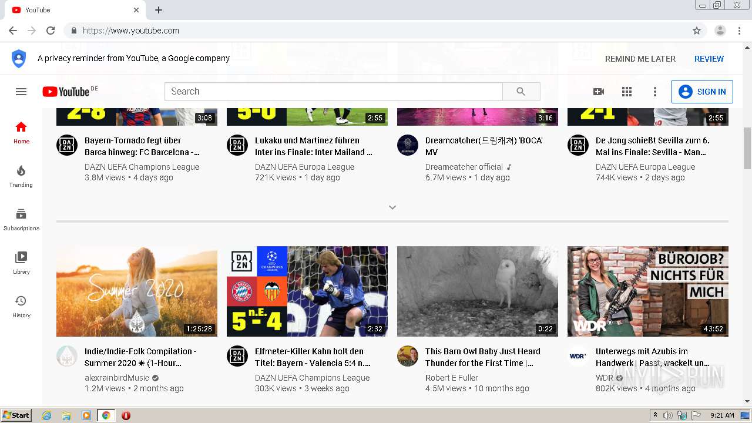
Task: Play Bayern Valencia 5-4 thumbnail
Action: coord(307,291)
